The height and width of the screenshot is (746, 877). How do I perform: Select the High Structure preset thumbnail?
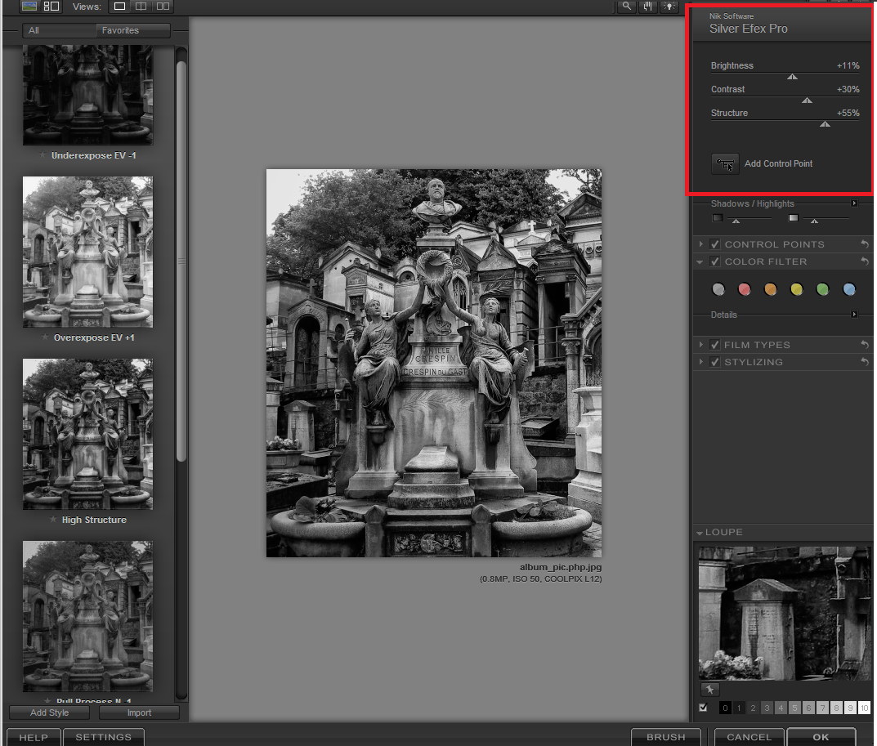click(x=87, y=434)
